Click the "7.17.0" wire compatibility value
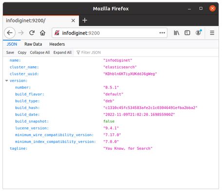The height and width of the screenshot is (195, 222). pos(112,135)
